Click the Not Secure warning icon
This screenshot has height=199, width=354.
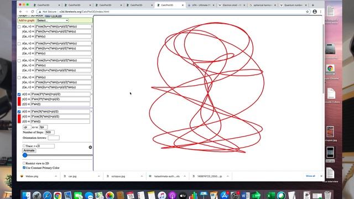pyautogui.click(x=40, y=12)
